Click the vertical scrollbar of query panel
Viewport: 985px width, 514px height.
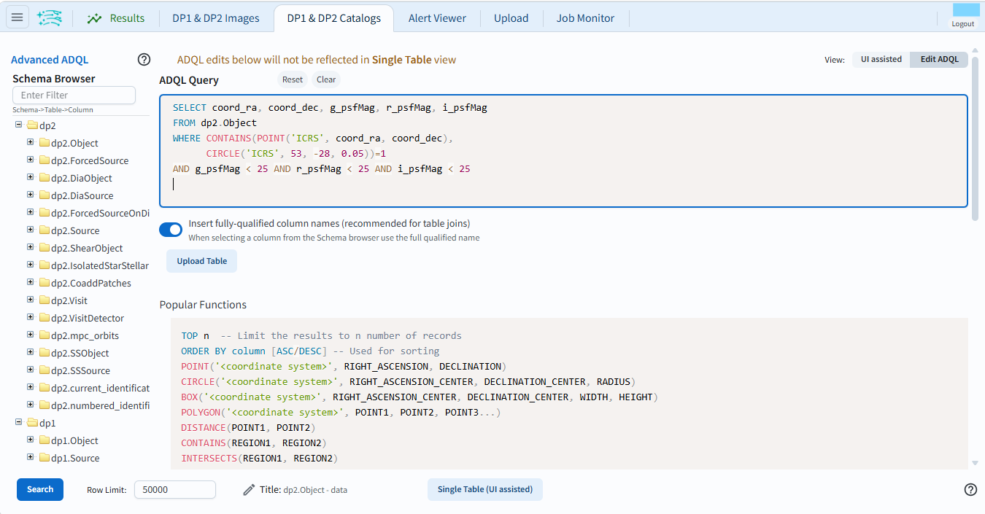(x=976, y=139)
